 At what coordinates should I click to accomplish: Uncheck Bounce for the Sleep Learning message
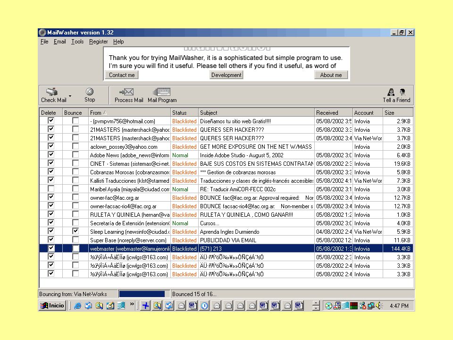coord(75,231)
